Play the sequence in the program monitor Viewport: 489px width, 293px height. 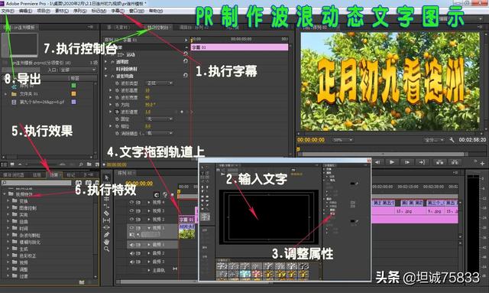tap(392, 162)
